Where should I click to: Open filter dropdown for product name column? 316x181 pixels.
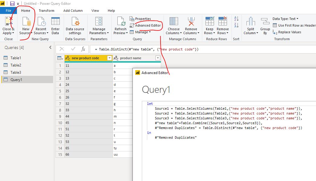pyautogui.click(x=158, y=58)
